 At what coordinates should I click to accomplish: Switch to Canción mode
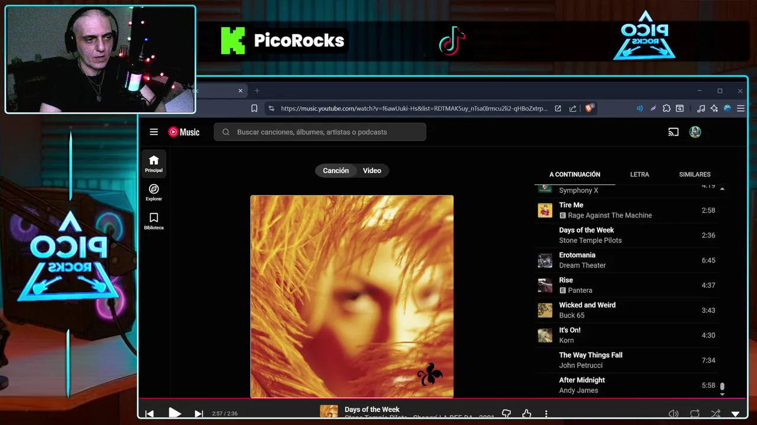point(336,171)
